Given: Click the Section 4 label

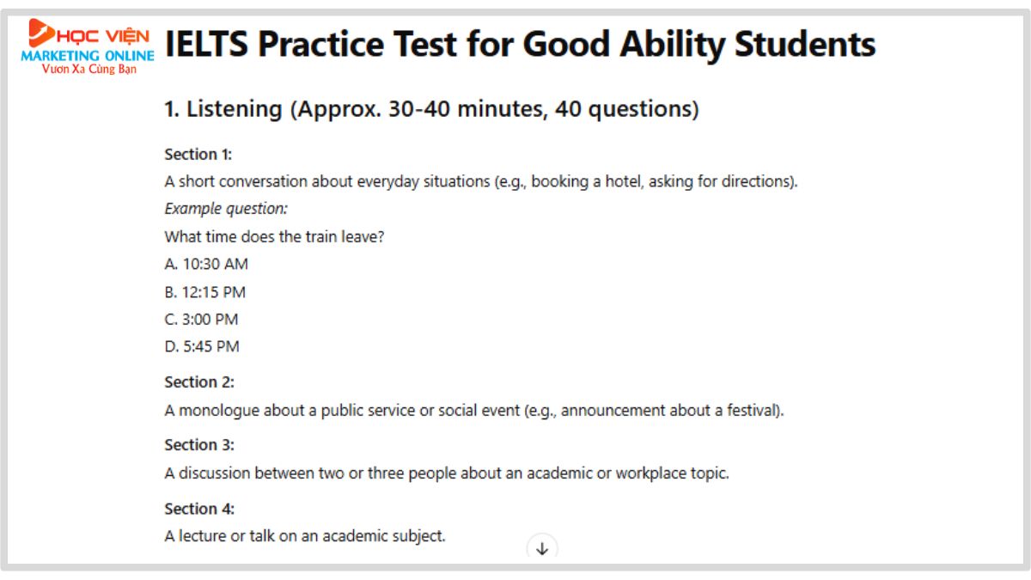Looking at the screenshot, I should point(199,509).
